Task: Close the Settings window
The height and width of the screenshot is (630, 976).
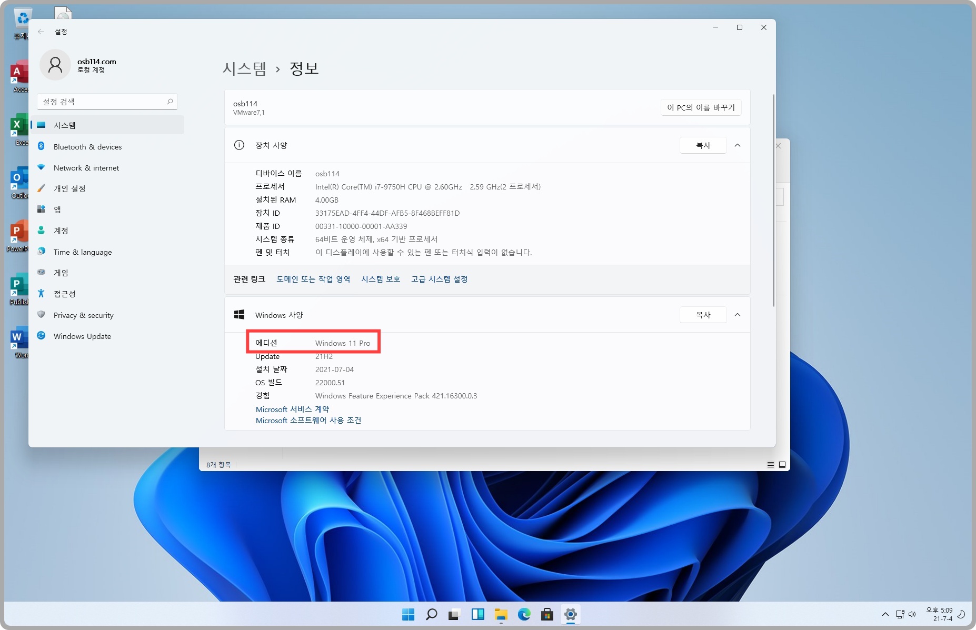Action: click(x=764, y=27)
